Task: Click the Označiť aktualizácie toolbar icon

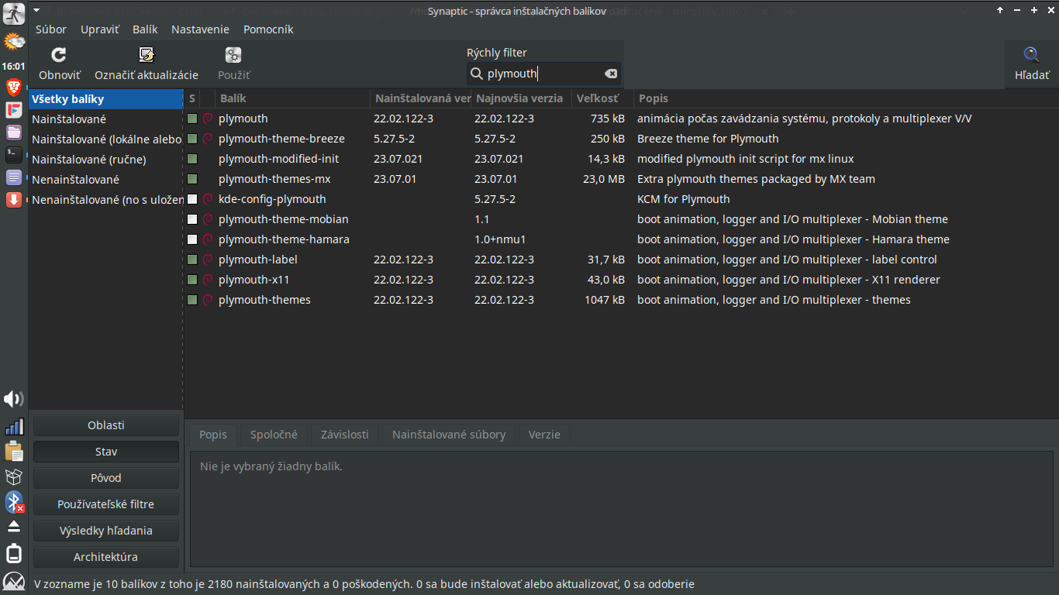Action: pyautogui.click(x=147, y=54)
